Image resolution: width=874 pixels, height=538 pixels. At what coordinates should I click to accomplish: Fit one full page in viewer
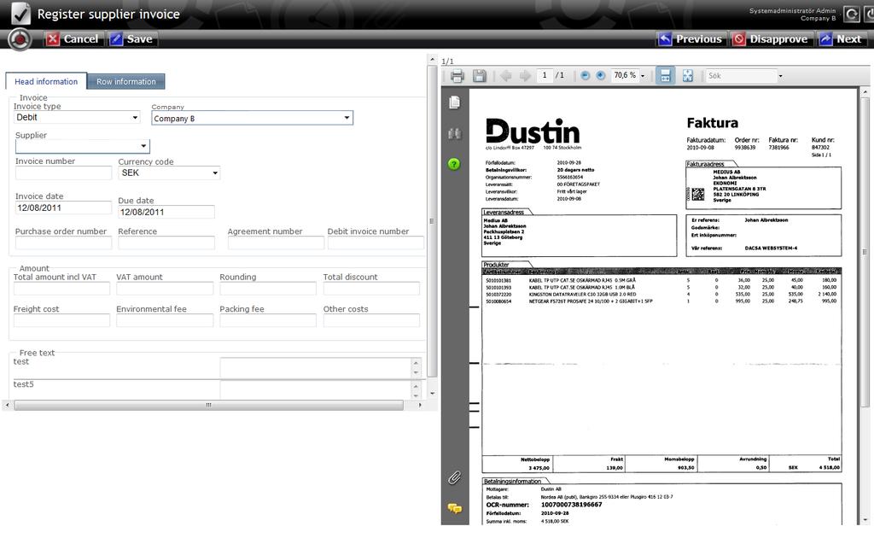(688, 76)
